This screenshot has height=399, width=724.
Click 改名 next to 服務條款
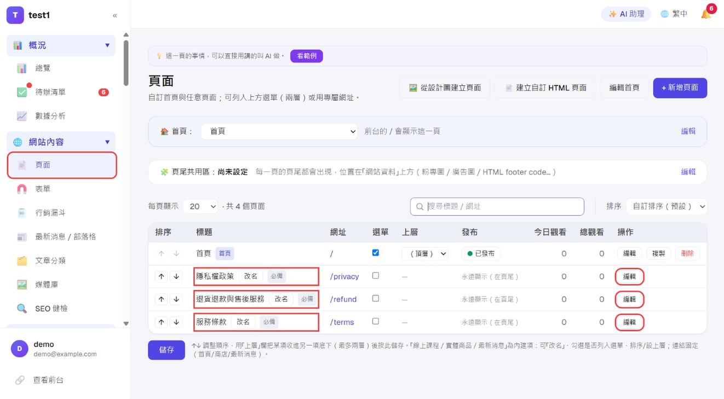(243, 322)
